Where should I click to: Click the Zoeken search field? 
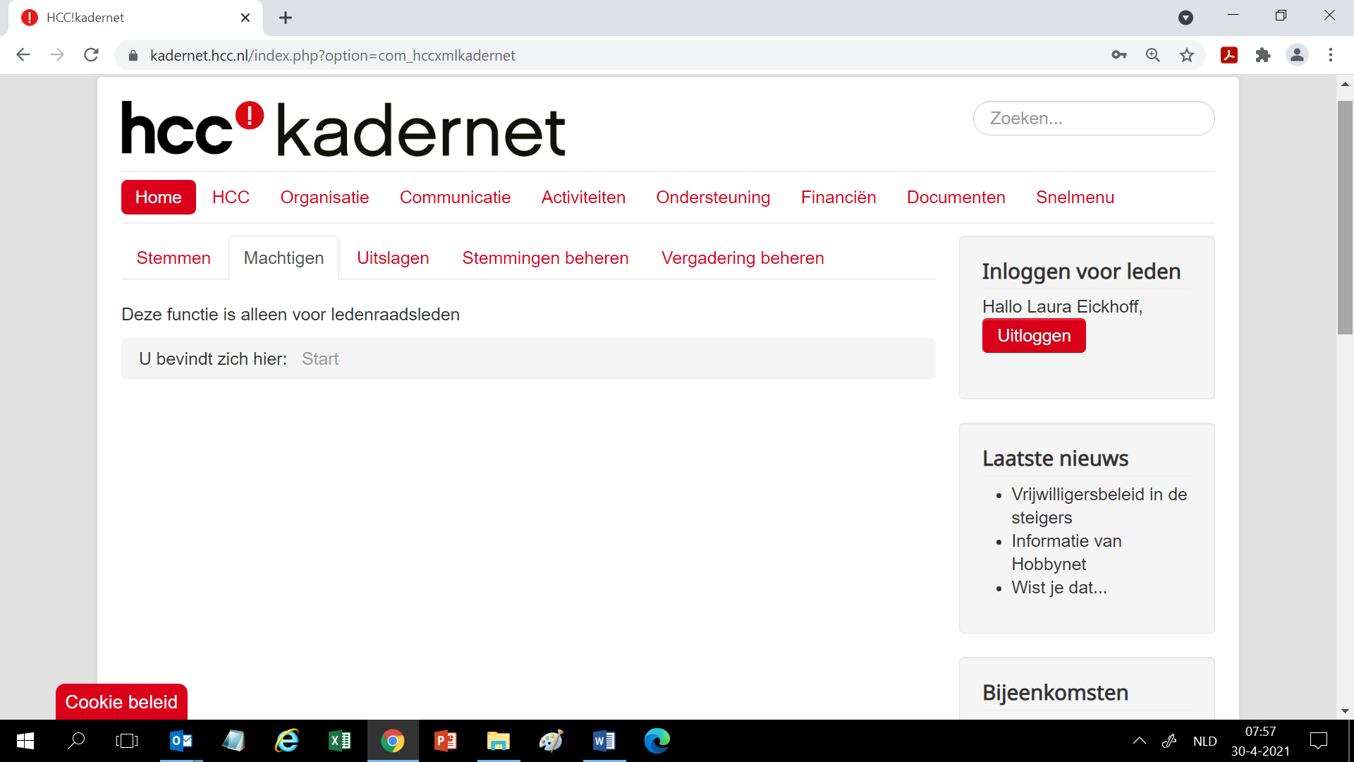click(1093, 119)
